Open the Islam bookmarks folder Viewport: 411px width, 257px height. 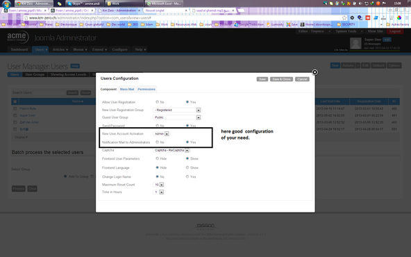pyautogui.click(x=147, y=24)
